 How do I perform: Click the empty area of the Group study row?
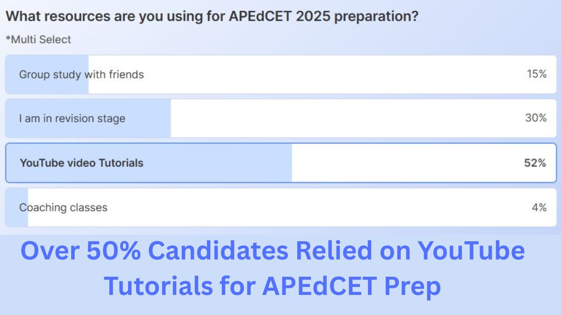(304, 75)
